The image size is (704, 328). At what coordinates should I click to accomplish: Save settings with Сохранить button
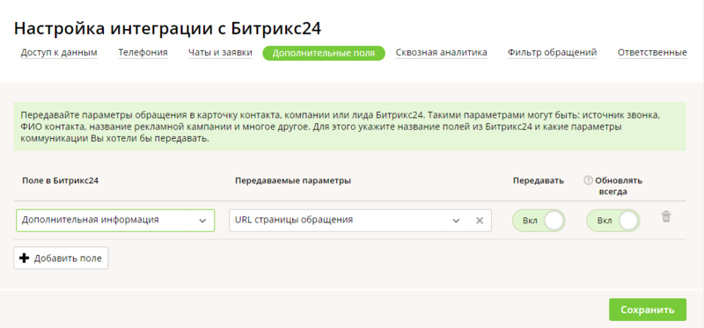[648, 310]
